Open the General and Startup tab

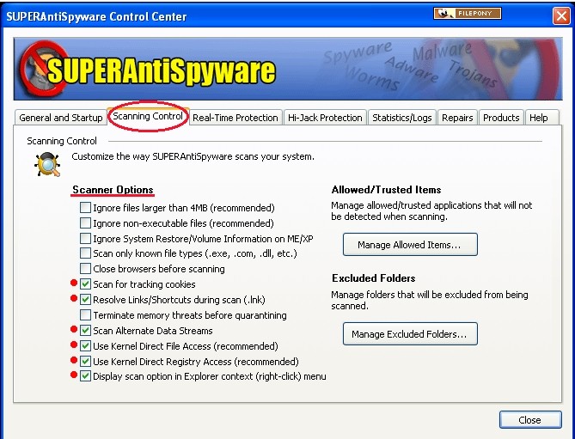click(60, 118)
